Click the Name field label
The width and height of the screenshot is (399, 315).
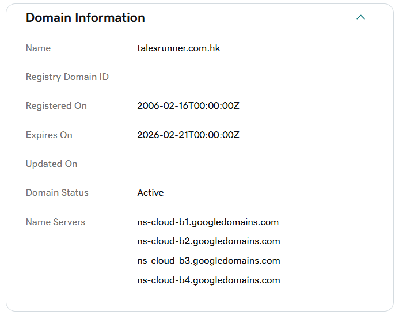[x=38, y=48]
